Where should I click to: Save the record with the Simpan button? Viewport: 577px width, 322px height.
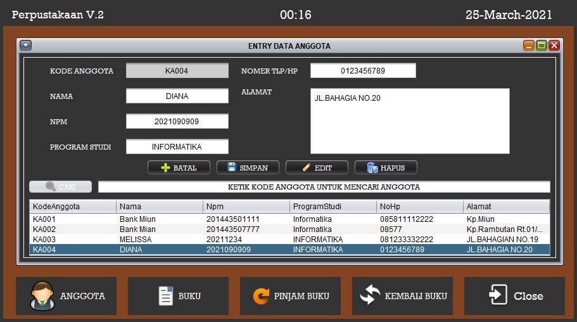[x=248, y=168]
